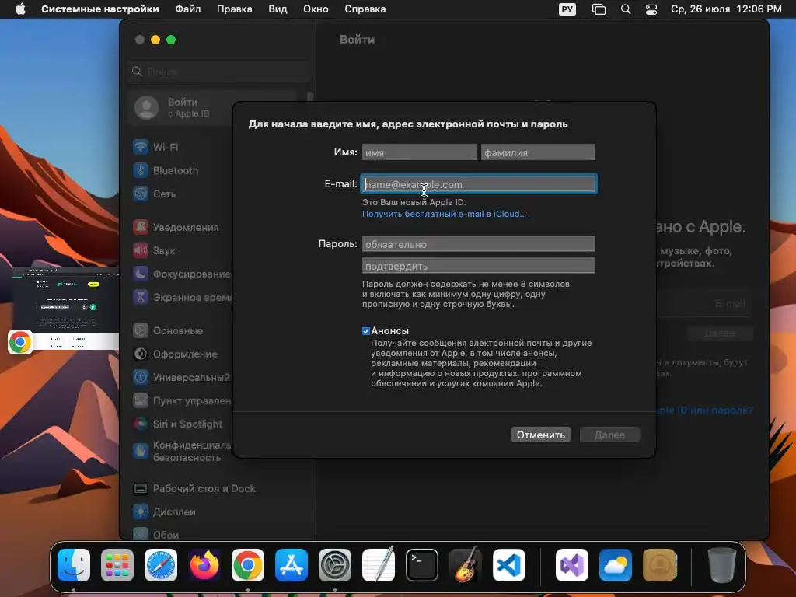Click Получить бесплатный e-mail в iCloud link
796x597 pixels.
pyautogui.click(x=444, y=215)
